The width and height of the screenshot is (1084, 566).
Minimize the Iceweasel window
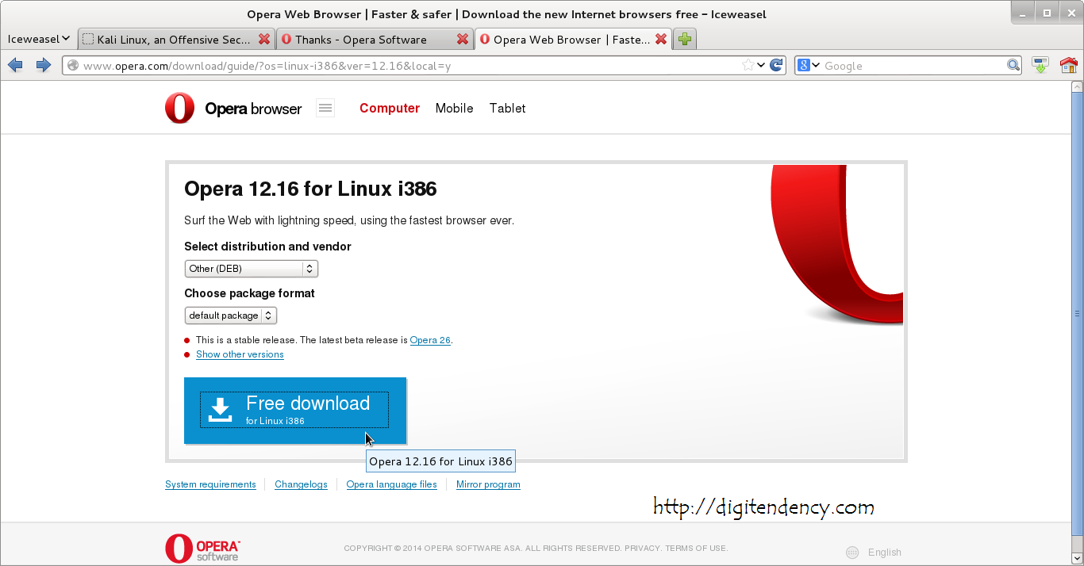[x=1023, y=13]
